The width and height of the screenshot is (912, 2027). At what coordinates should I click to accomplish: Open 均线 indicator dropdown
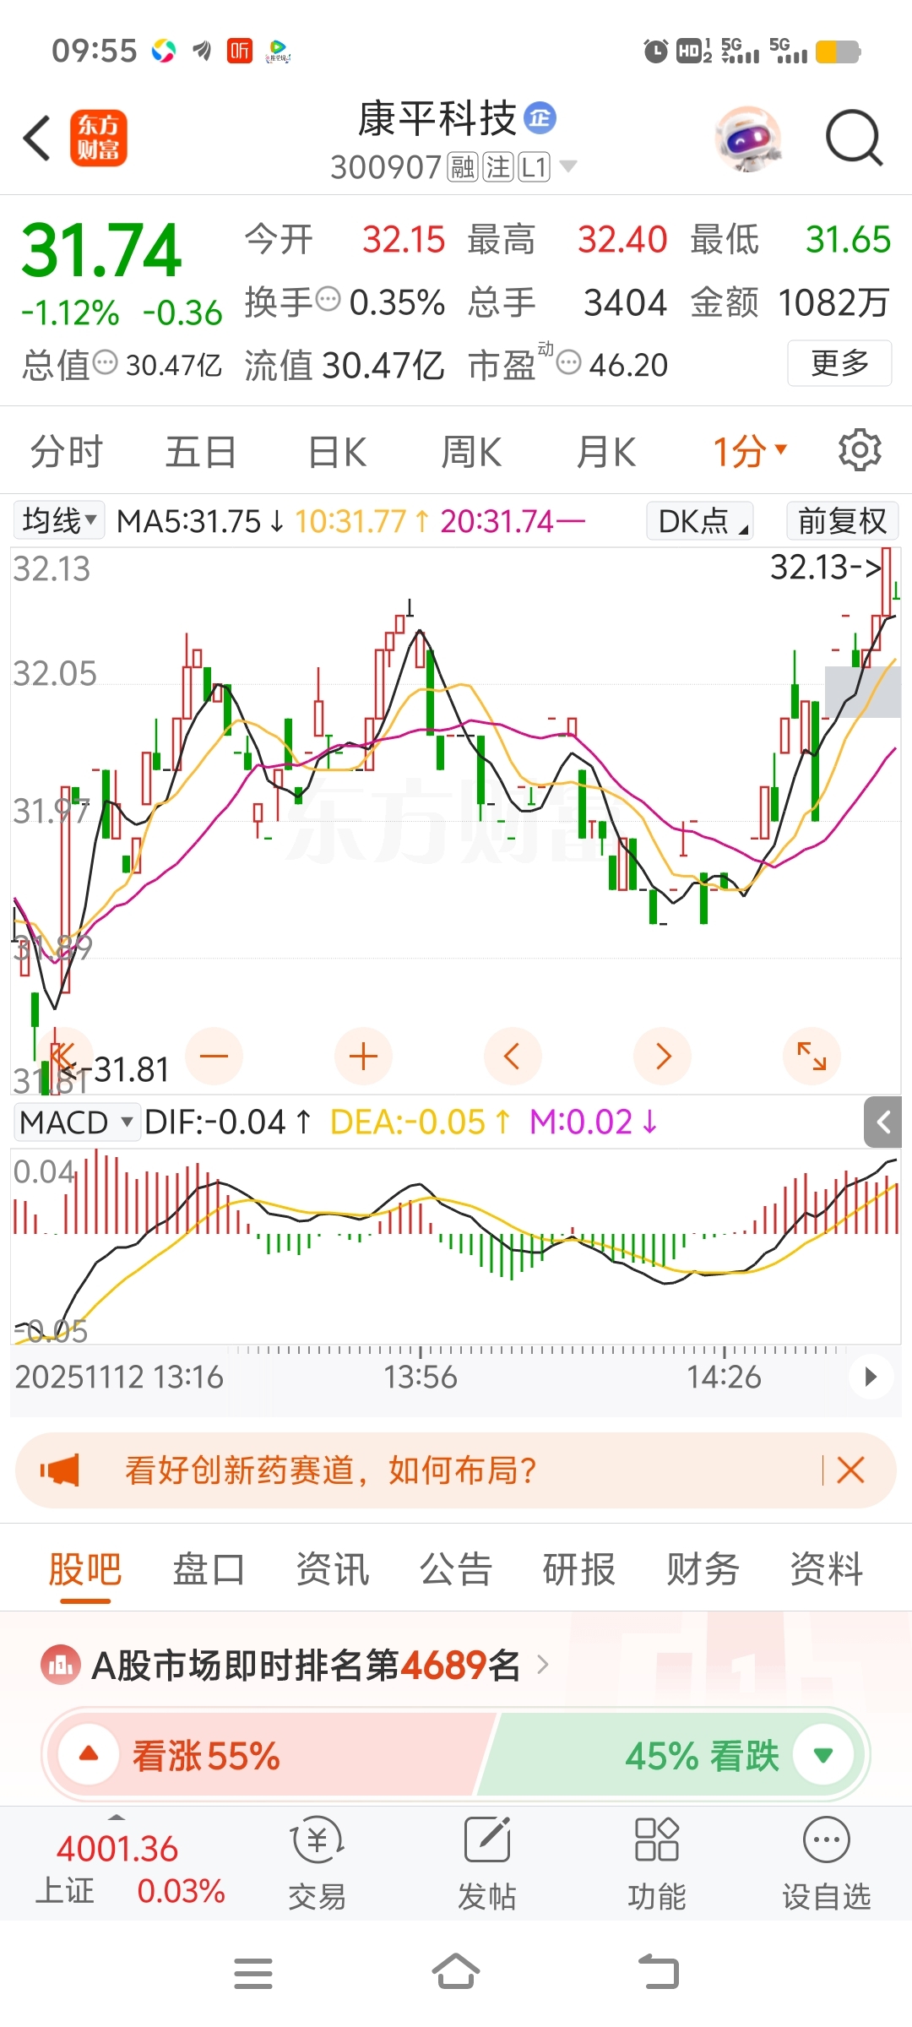tap(58, 520)
